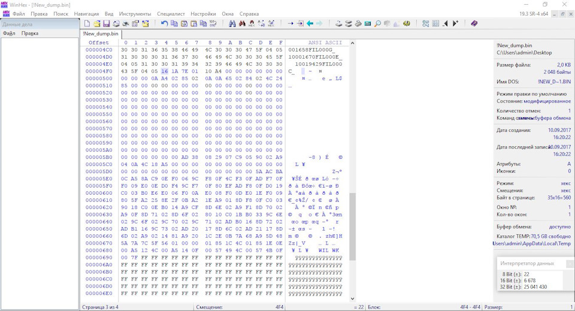Open the Навигация menu
The height and width of the screenshot is (311, 575).
[86, 14]
